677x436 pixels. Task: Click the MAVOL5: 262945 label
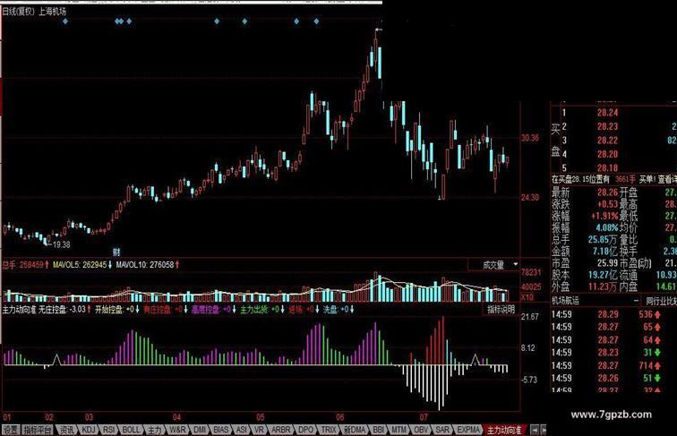pos(80,265)
